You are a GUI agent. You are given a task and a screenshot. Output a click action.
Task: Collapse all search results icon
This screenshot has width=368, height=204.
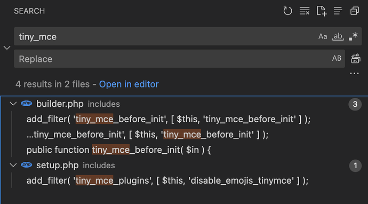pyautogui.click(x=355, y=11)
